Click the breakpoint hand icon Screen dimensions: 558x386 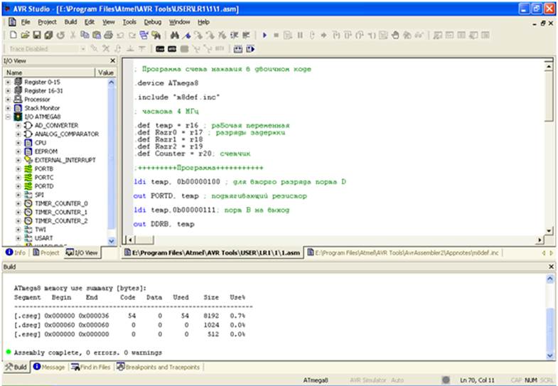pyautogui.click(x=395, y=35)
